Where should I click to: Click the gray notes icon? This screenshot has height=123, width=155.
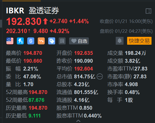point(62,41)
